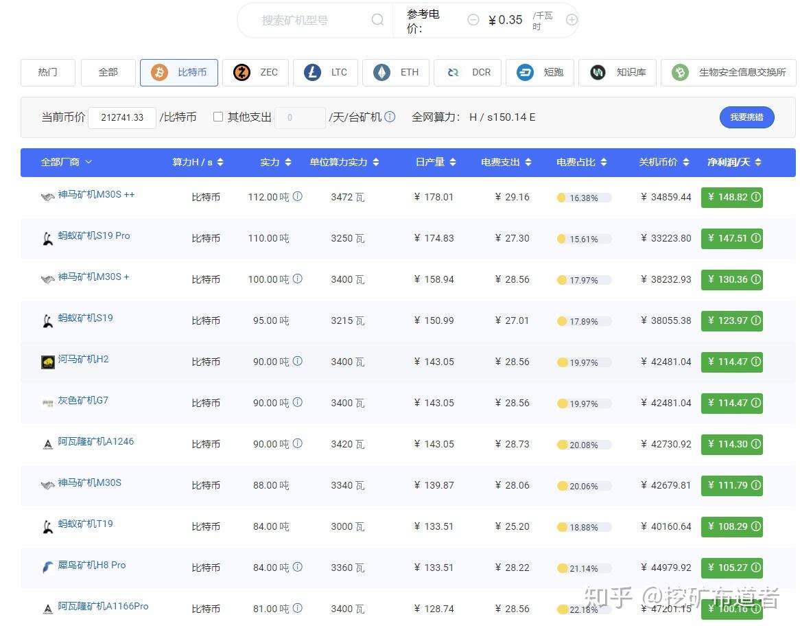Click info icon next to 天/台矿机
Viewport: 800px width, 630px height.
pyautogui.click(x=390, y=117)
